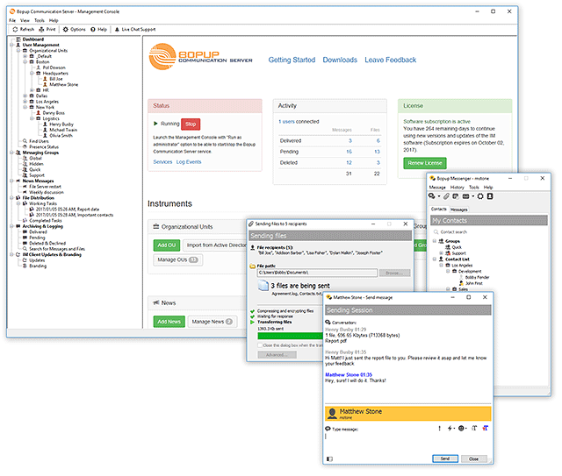Click the File path field in Sending files
This screenshot has height=476, width=562.
point(317,273)
